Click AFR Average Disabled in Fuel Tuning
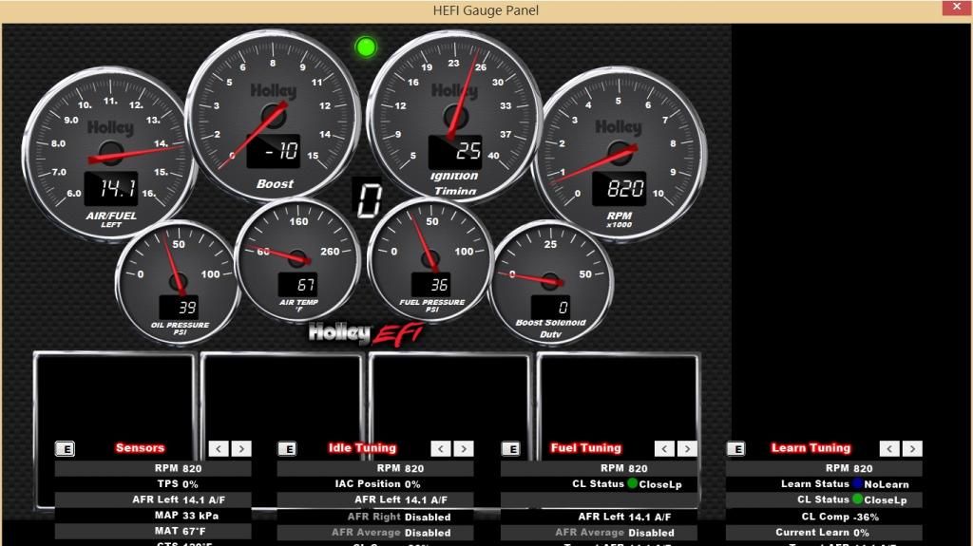 point(600,533)
